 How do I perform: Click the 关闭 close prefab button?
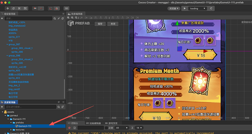113,24
